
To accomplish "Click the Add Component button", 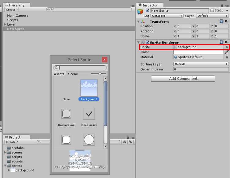I will [x=183, y=79].
